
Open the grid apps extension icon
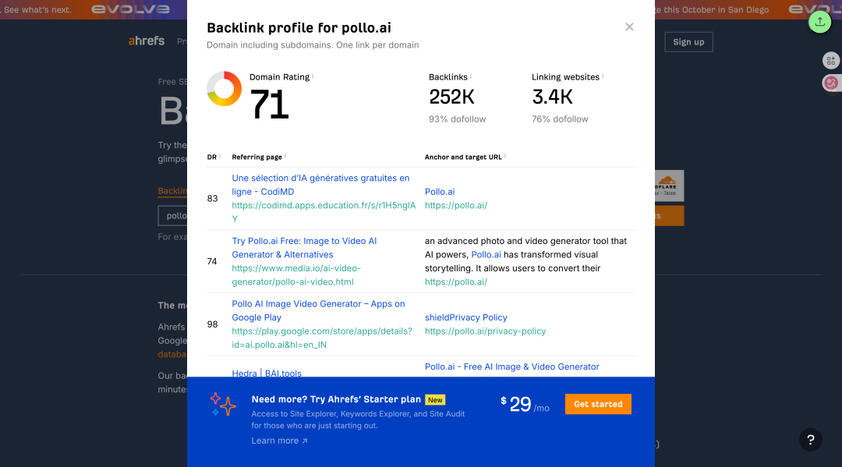[x=831, y=61]
